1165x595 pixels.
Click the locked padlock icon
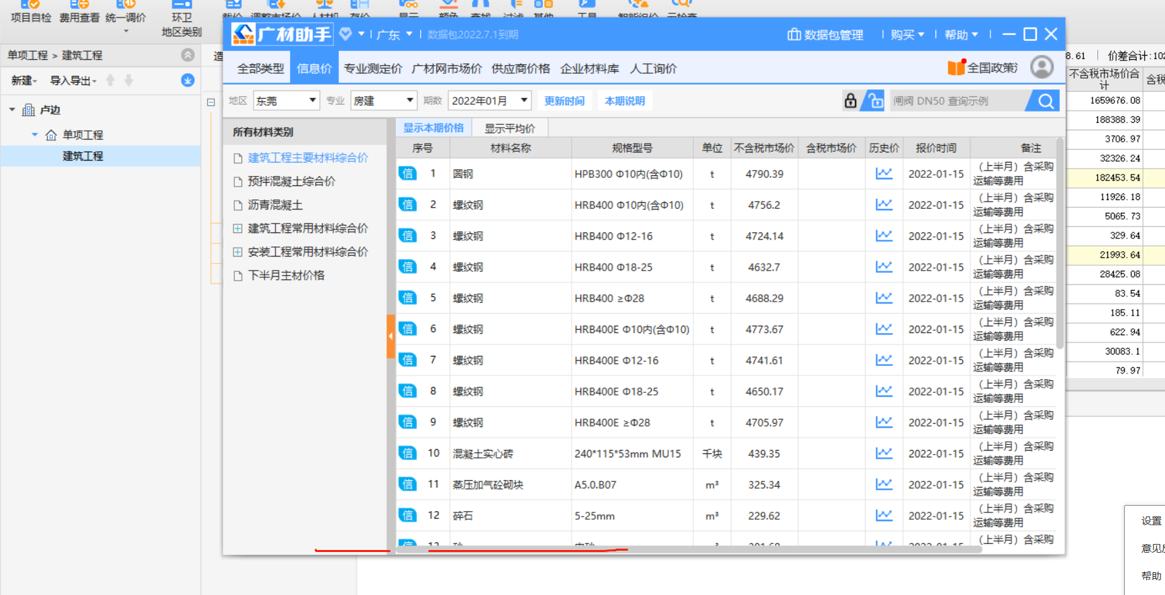click(850, 101)
